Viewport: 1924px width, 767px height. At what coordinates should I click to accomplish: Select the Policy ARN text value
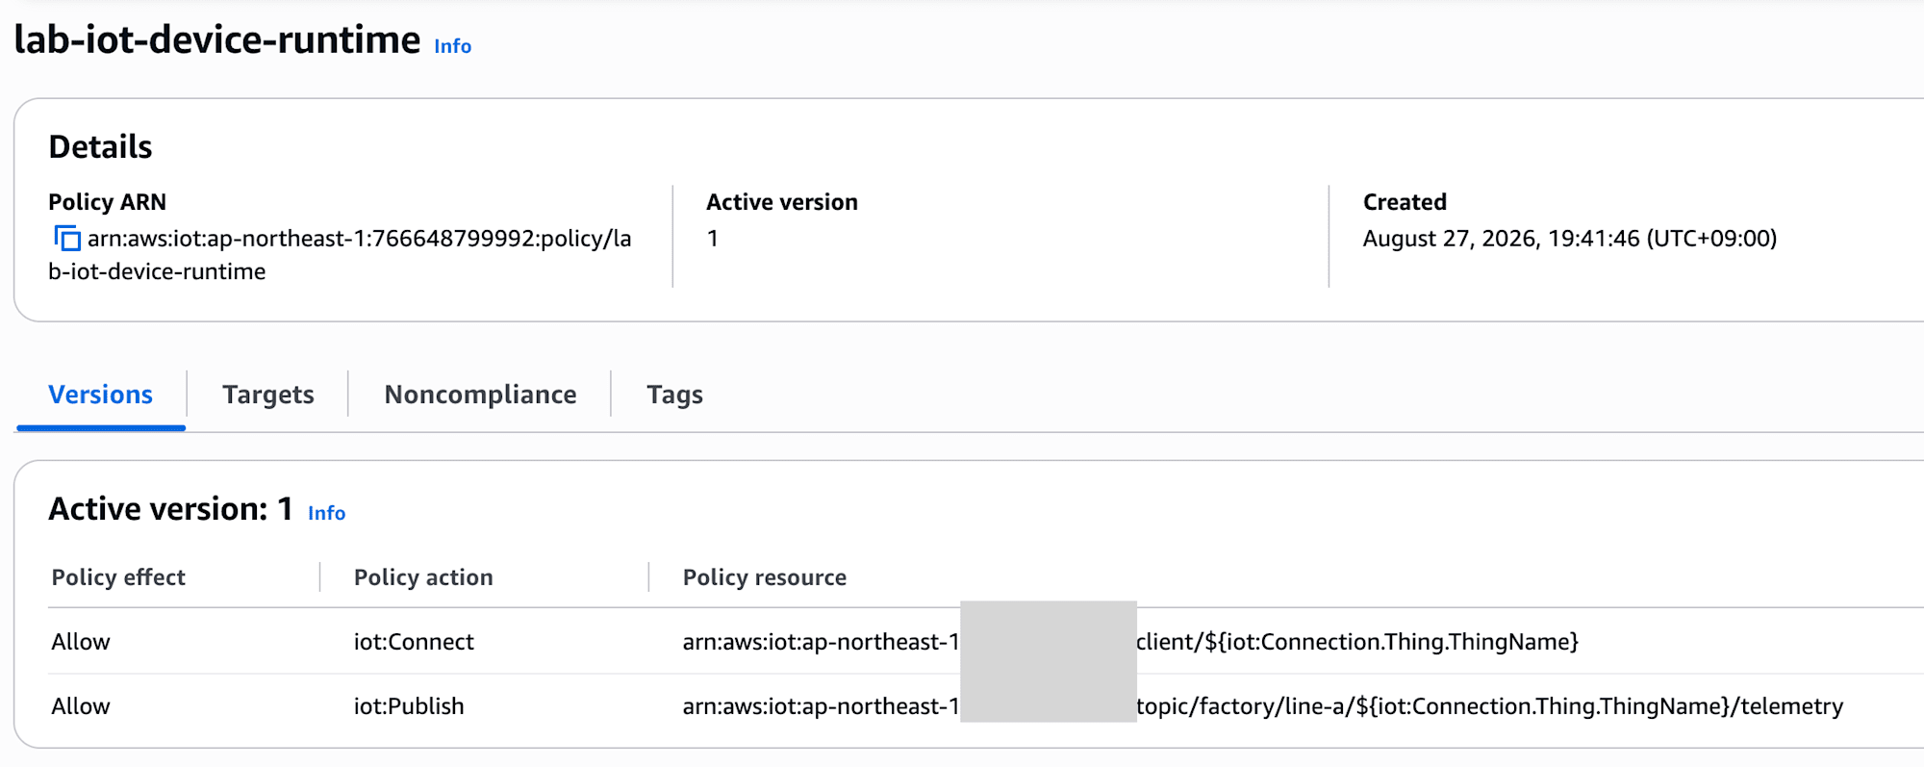point(341,255)
